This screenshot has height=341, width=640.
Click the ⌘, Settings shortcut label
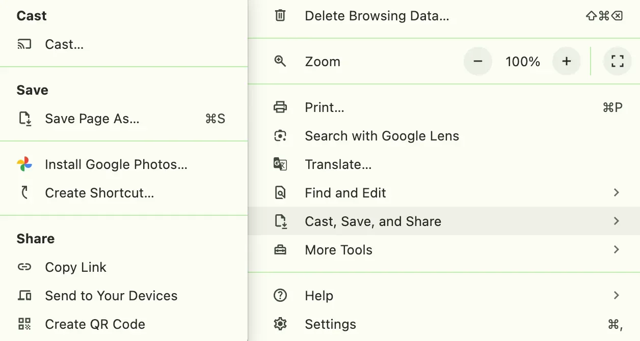(x=615, y=324)
